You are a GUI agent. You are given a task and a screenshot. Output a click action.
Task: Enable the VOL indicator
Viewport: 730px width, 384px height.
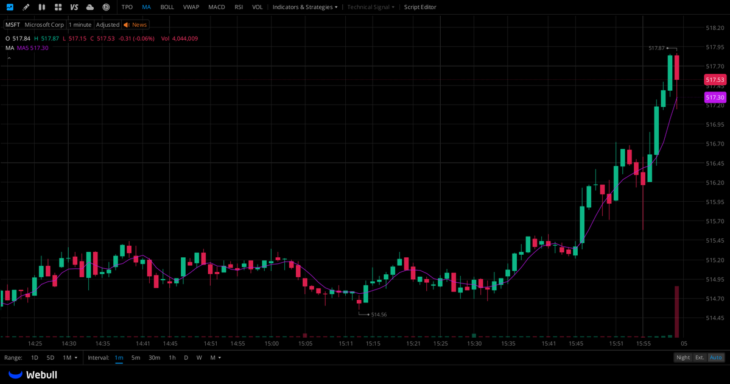click(x=258, y=7)
